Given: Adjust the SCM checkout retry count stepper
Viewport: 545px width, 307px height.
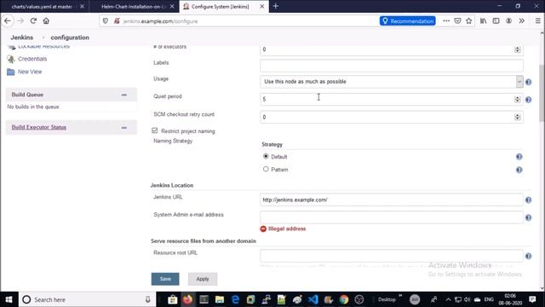Looking at the screenshot, I should click(517, 117).
